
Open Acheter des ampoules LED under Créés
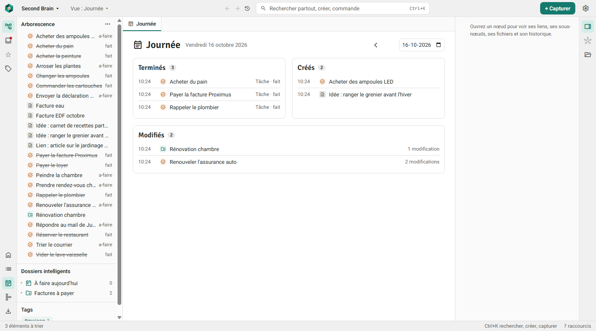tap(368, 82)
